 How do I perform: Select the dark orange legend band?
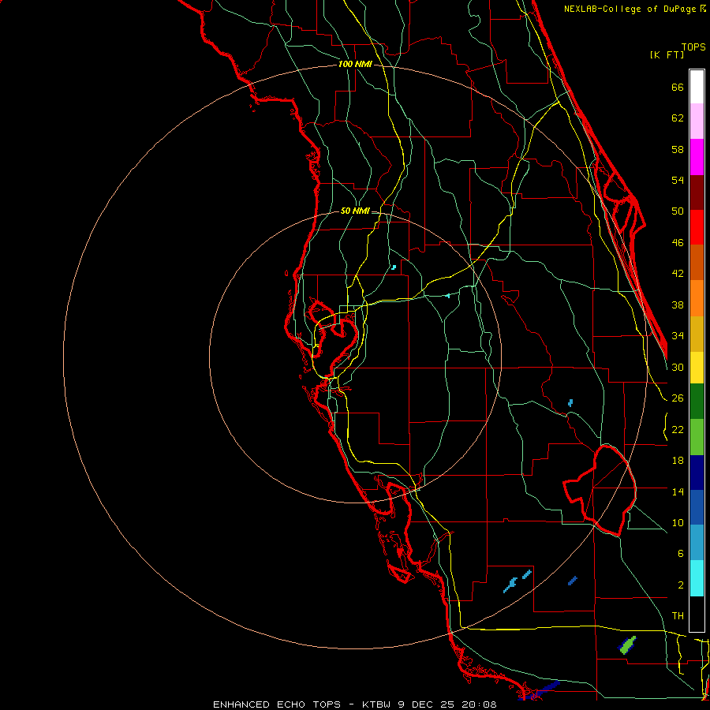[x=697, y=263]
